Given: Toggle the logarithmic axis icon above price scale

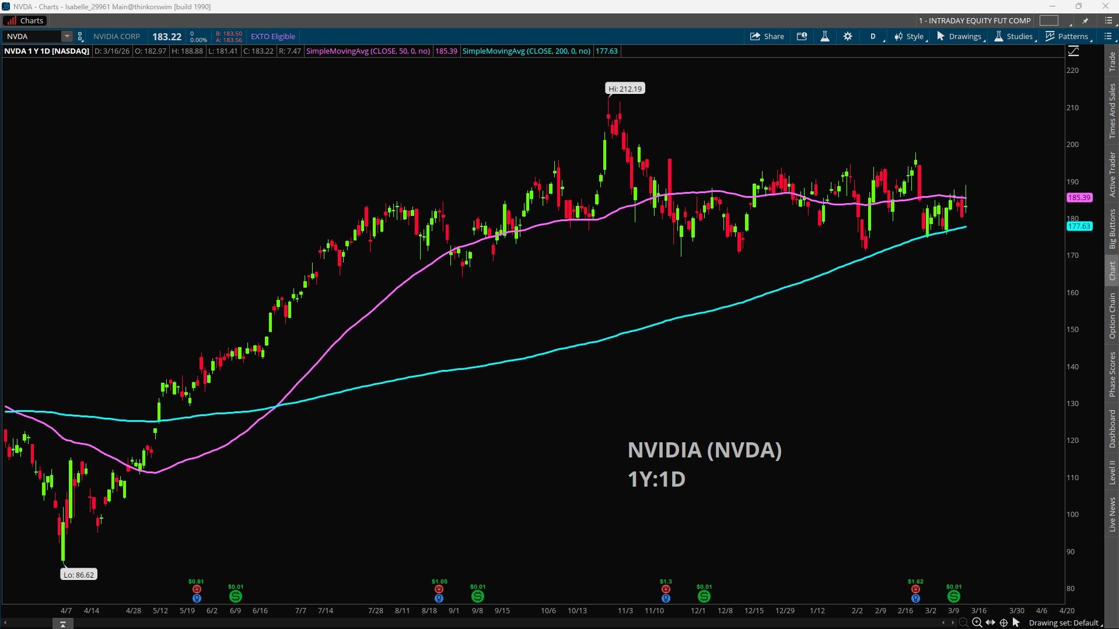Looking at the screenshot, I should 1073,51.
